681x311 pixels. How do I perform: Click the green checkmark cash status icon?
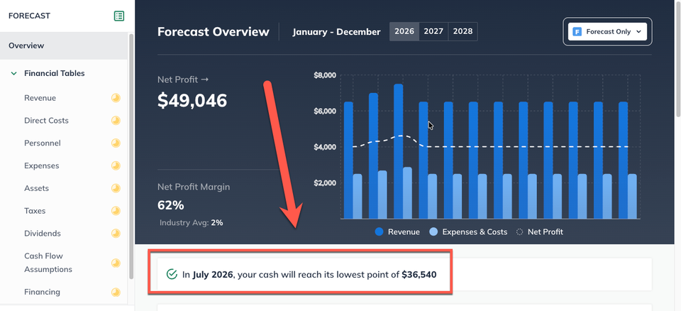[x=172, y=275]
